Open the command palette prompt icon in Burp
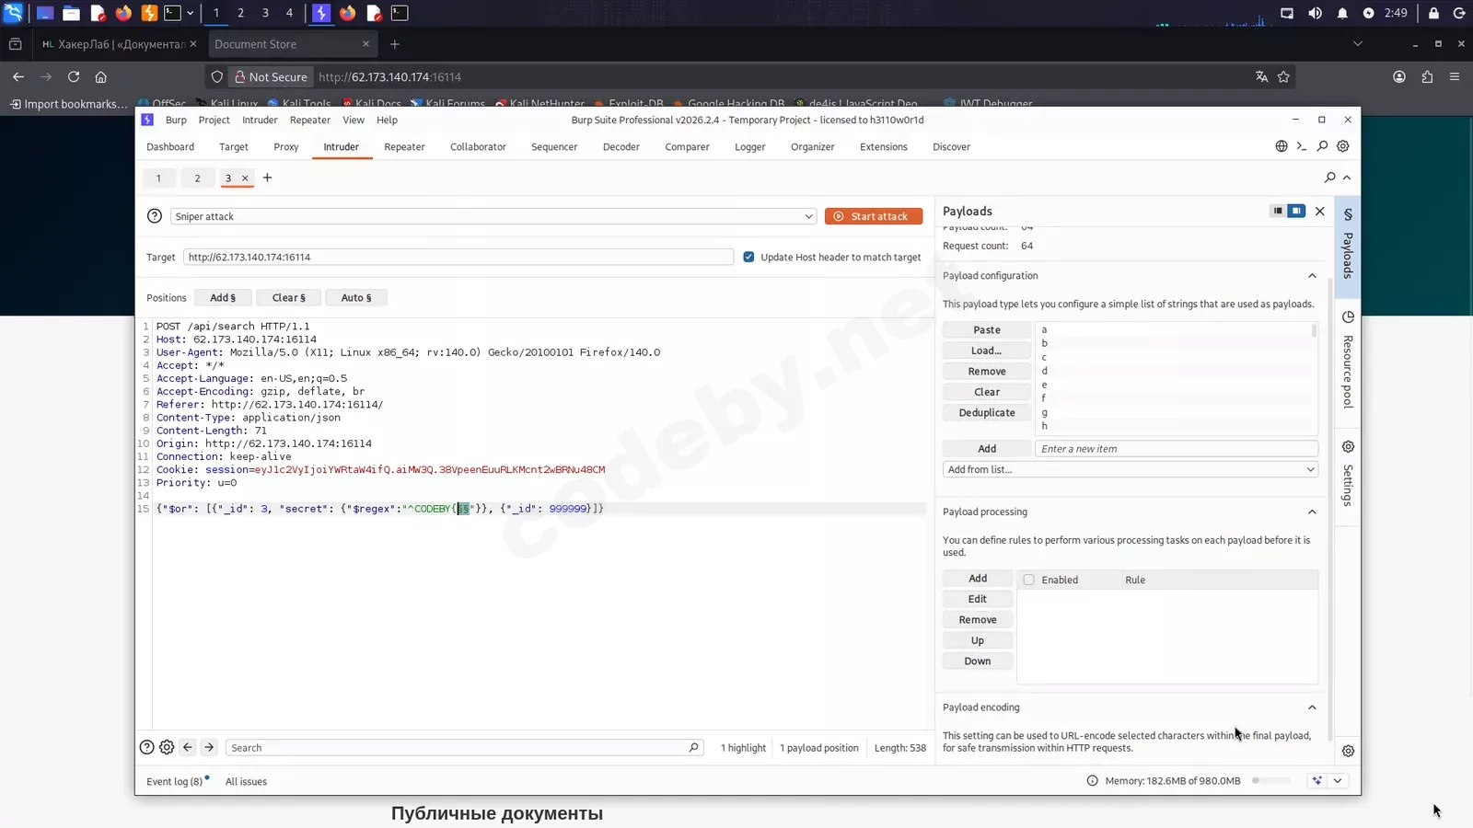Screen dimensions: 1473x828 click(x=1302, y=146)
